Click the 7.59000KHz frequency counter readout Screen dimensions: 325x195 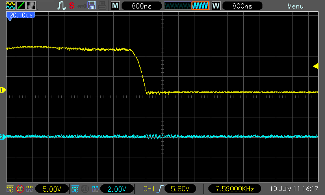235,189
